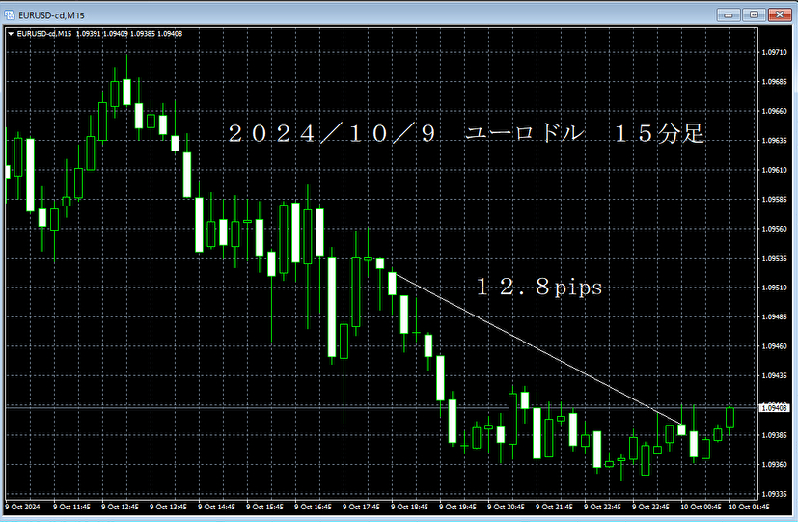Screen dimensions: 798x522
Task: Click time axis label 10 Oct 00:45
Action: 701,508
